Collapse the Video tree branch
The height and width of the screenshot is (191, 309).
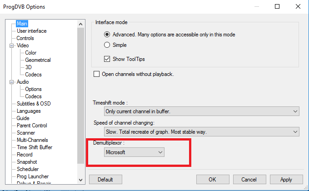pyautogui.click(x=12, y=46)
